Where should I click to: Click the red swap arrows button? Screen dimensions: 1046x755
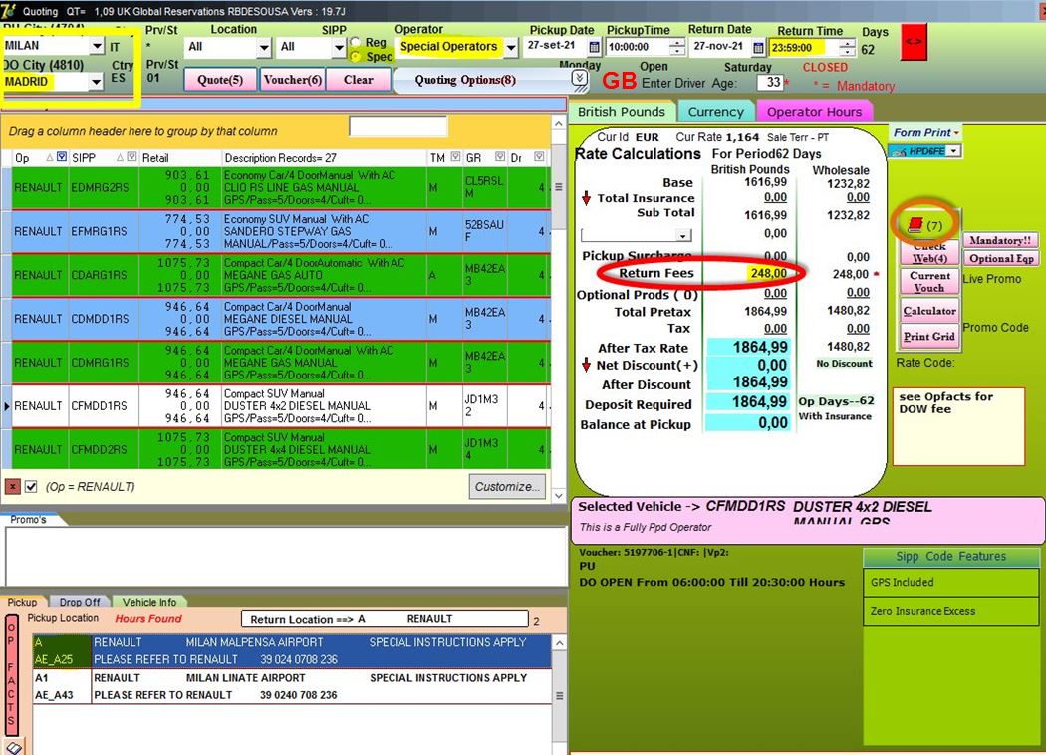point(914,43)
